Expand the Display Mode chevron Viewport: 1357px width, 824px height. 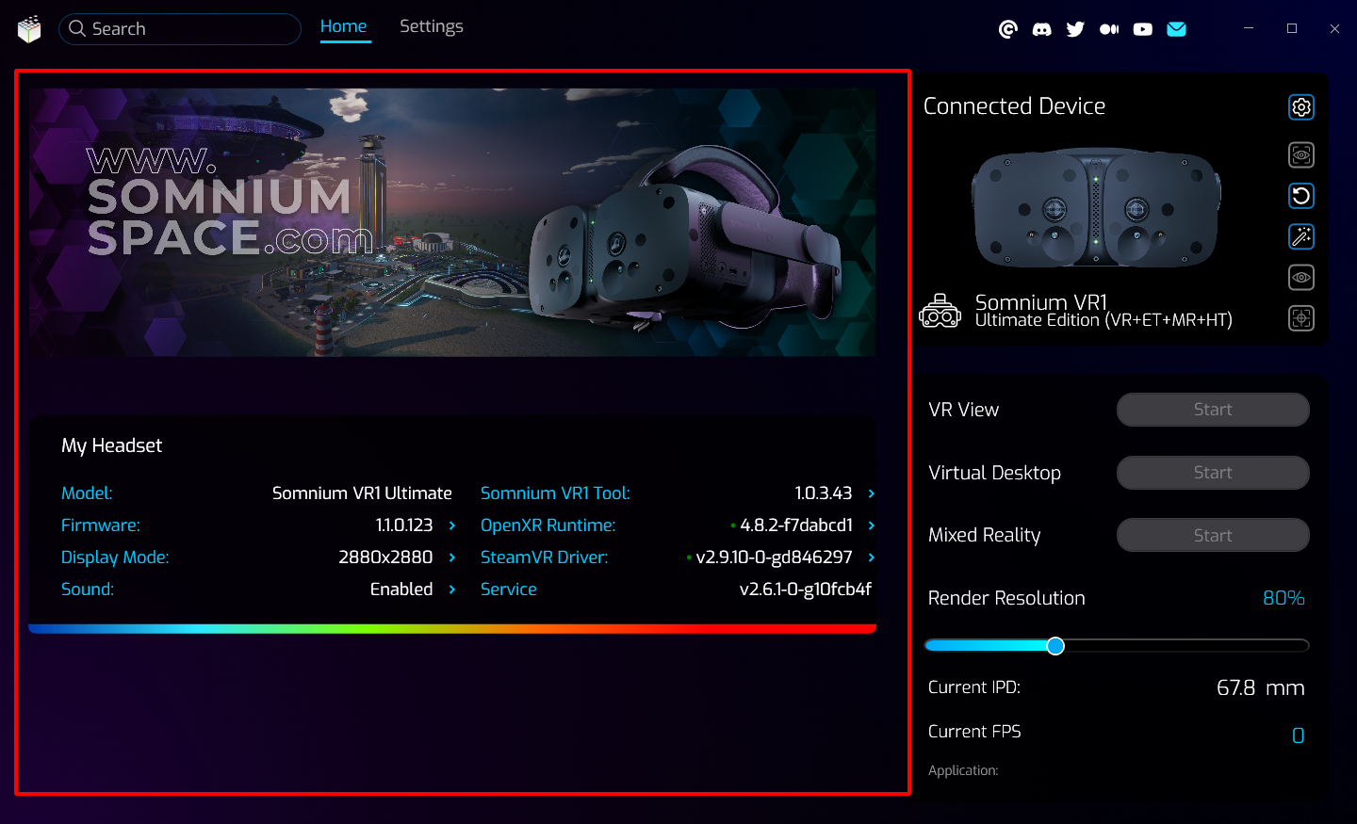click(x=452, y=557)
